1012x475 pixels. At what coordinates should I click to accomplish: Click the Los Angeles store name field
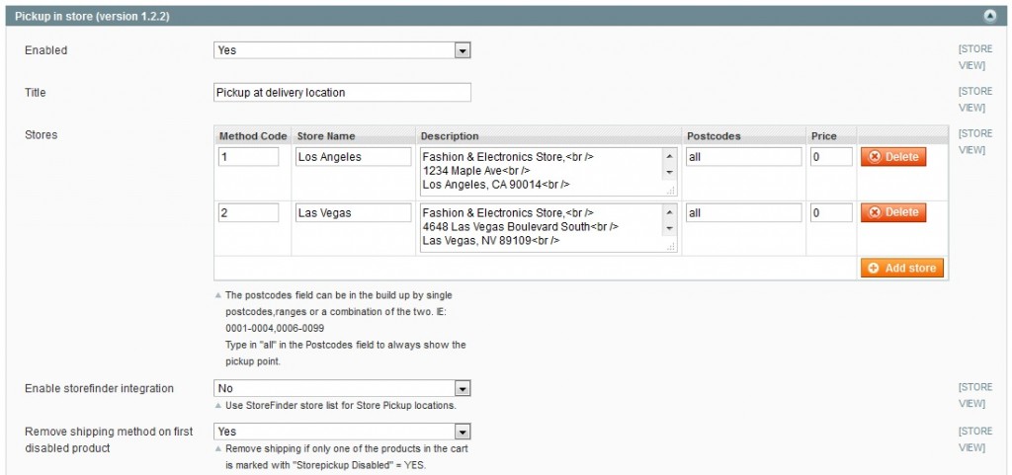pos(353,157)
